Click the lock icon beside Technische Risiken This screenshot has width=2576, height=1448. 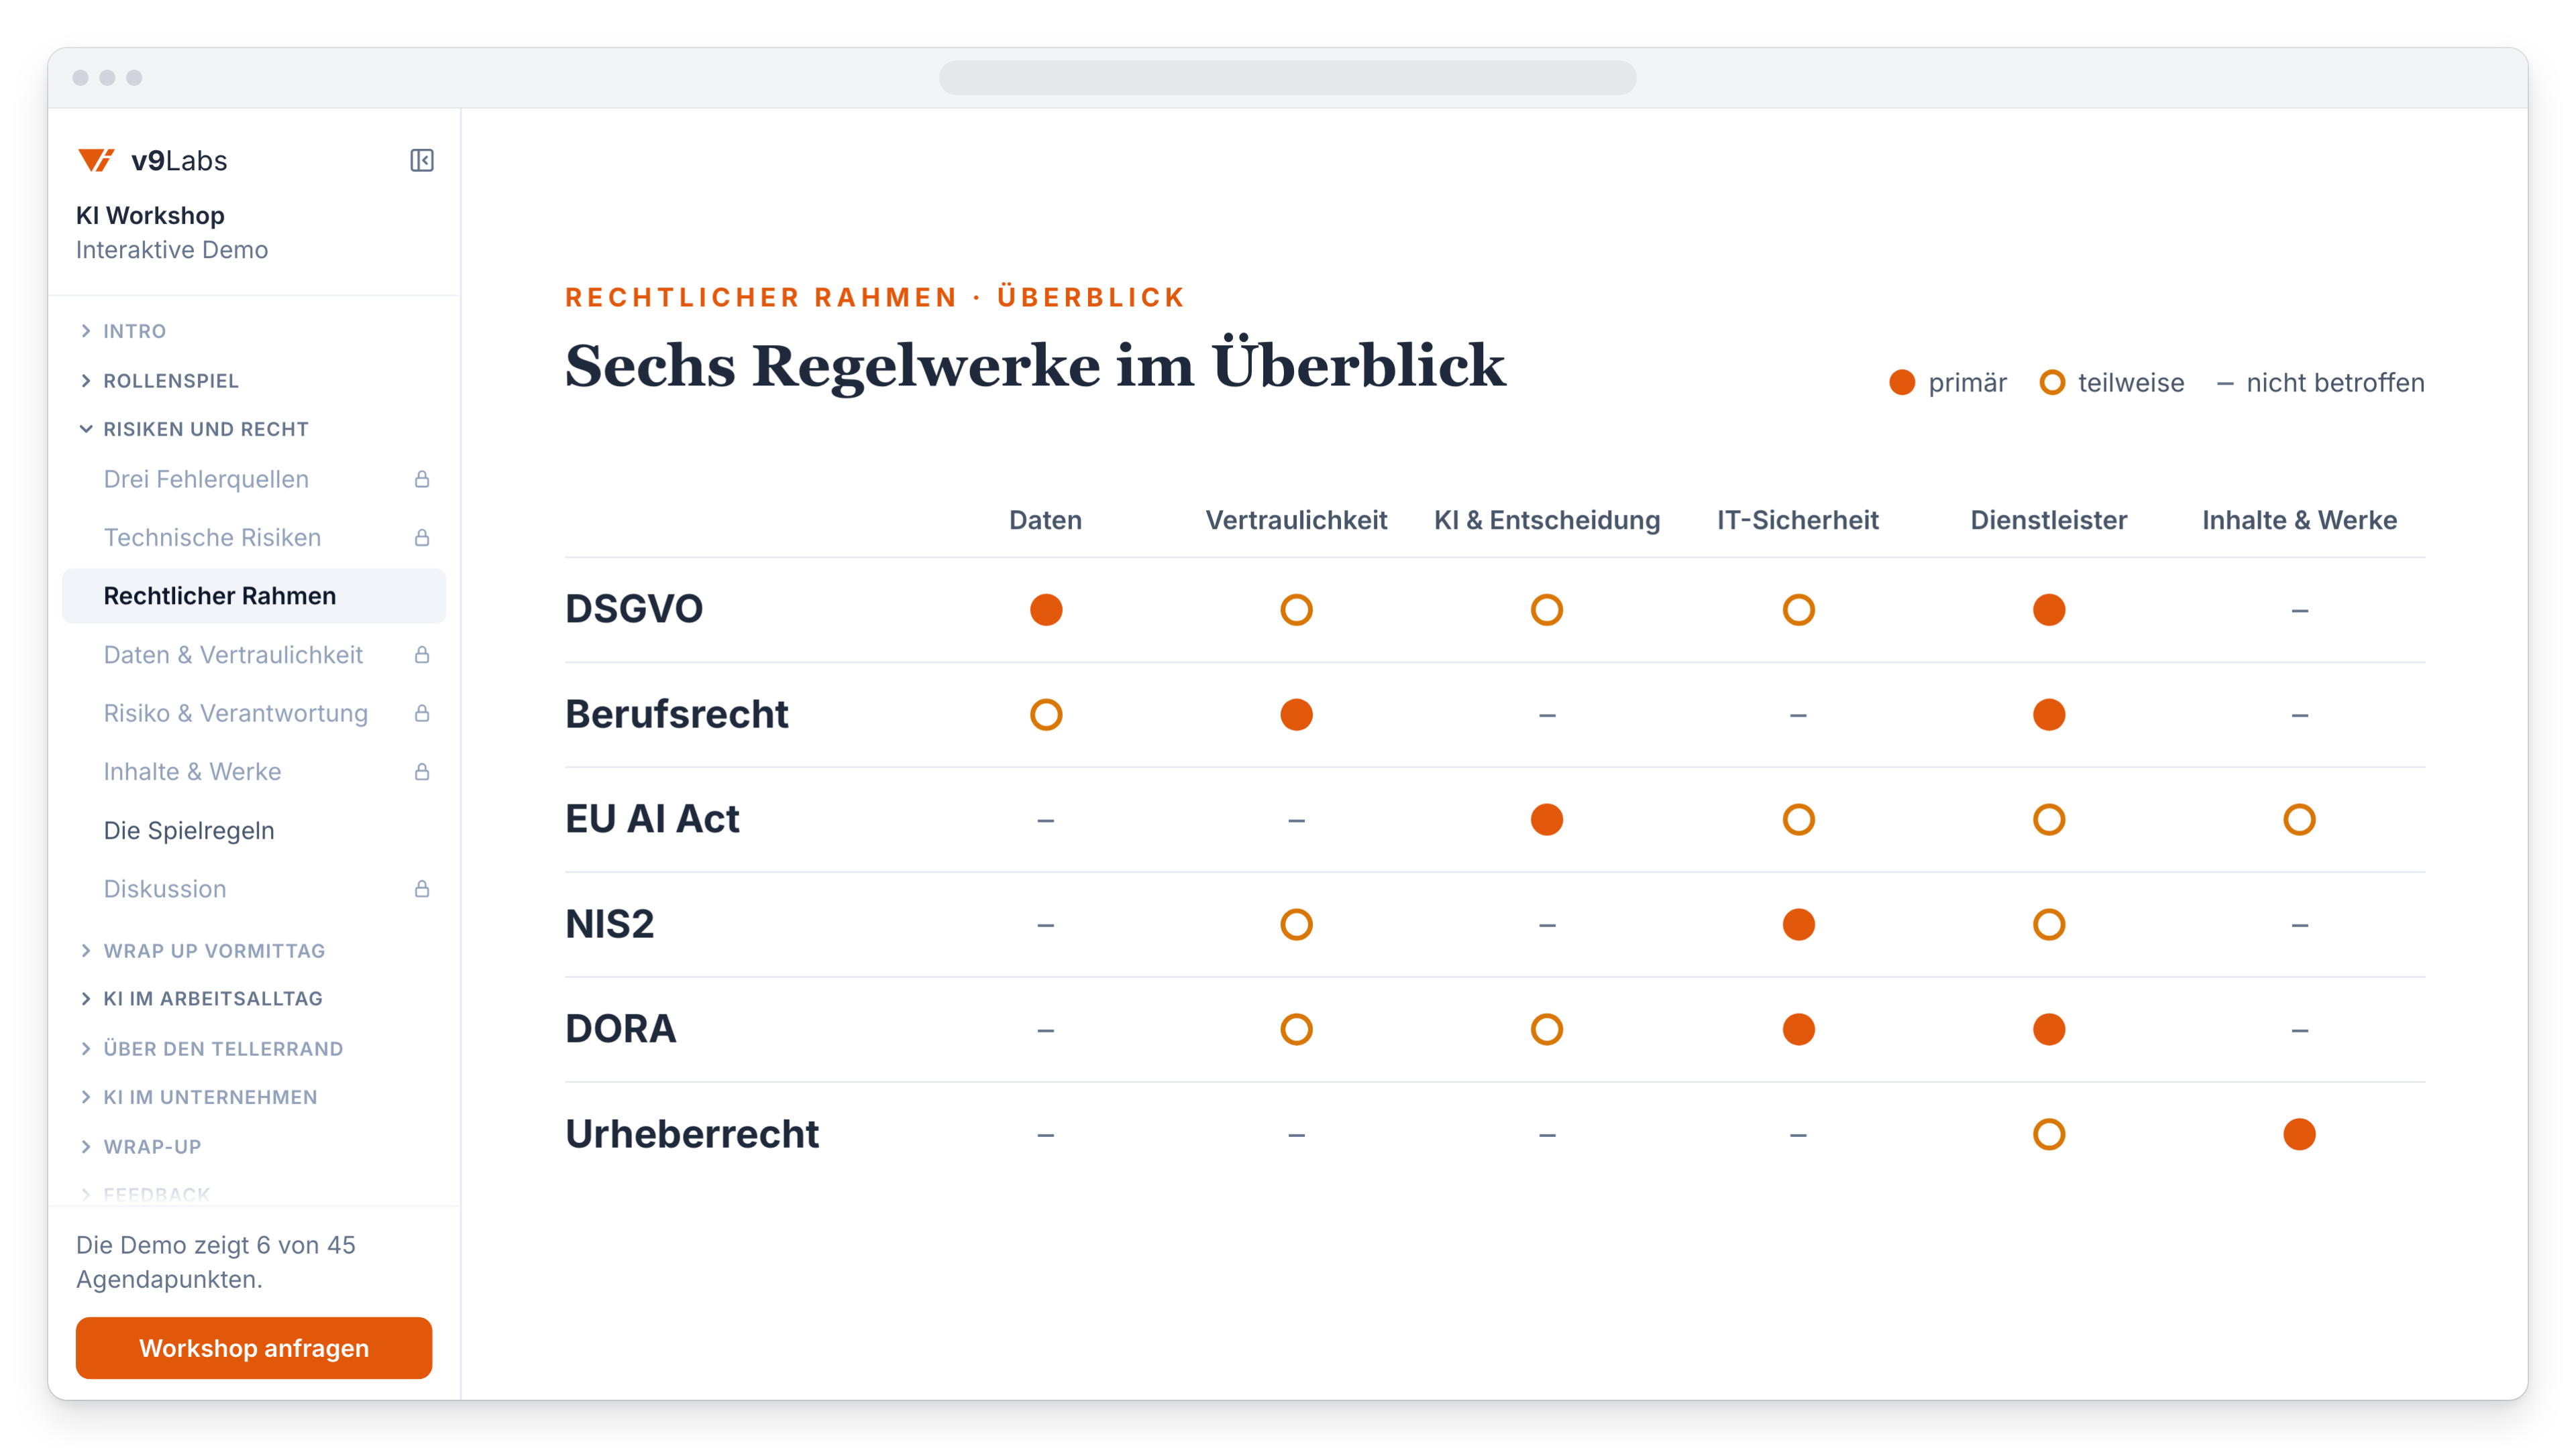coord(421,538)
